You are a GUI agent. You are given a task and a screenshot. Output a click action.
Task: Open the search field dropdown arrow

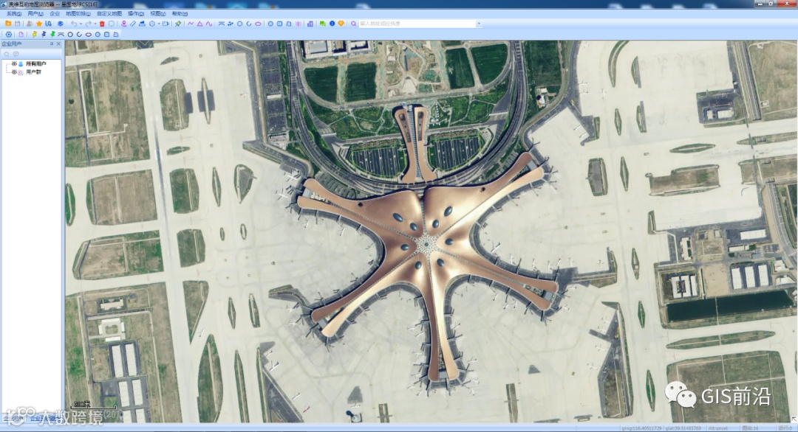[479, 24]
